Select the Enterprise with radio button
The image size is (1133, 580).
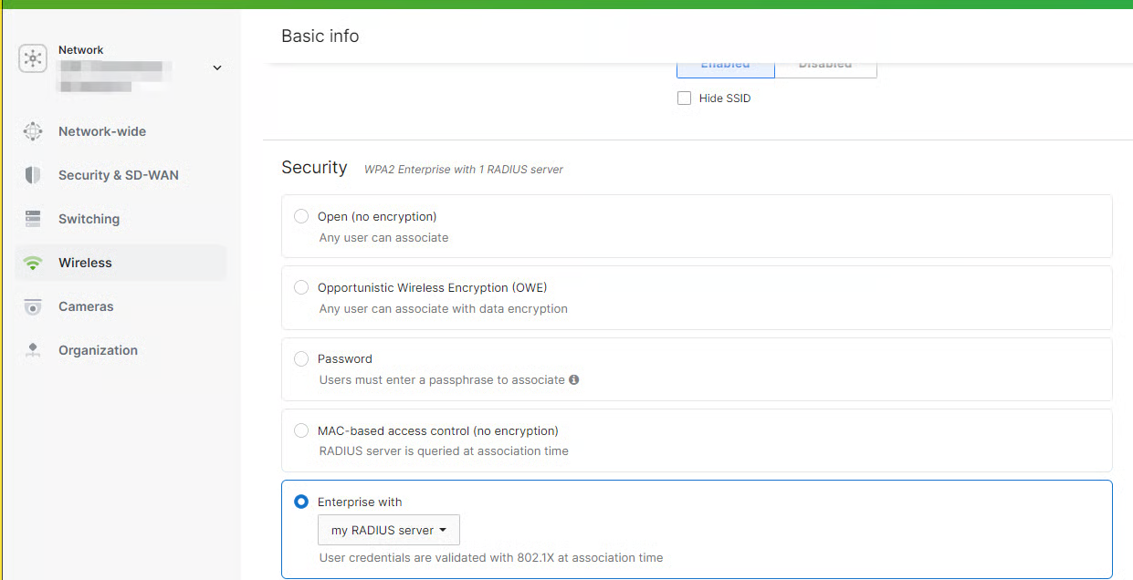pos(301,502)
